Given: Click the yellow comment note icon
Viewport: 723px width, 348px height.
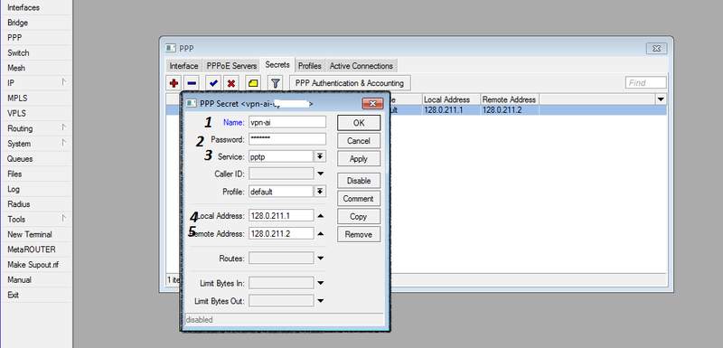Looking at the screenshot, I should pyautogui.click(x=253, y=83).
